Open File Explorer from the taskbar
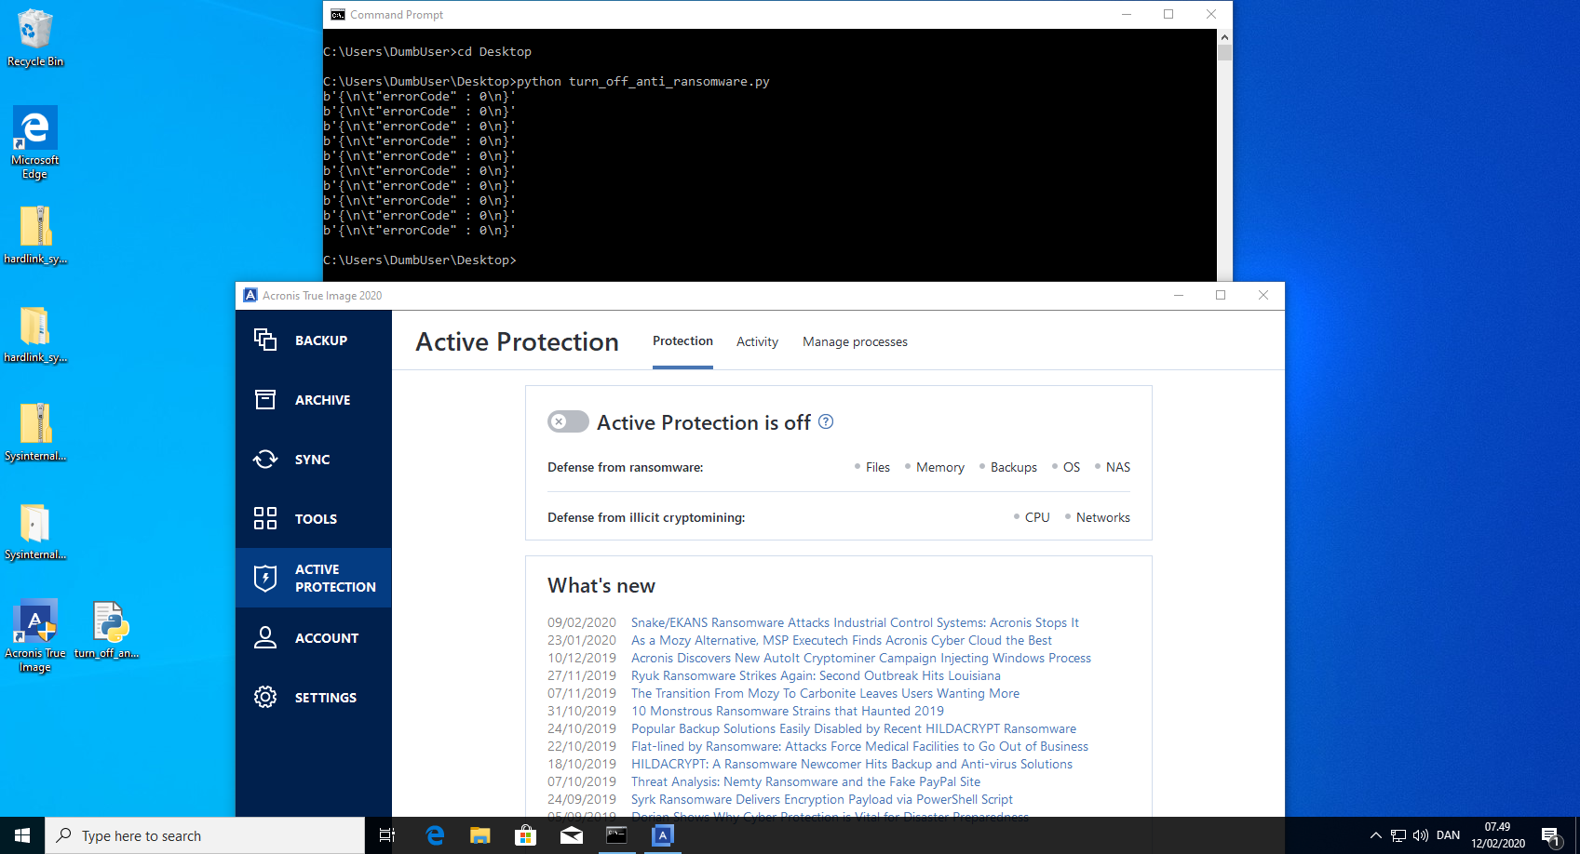The height and width of the screenshot is (854, 1580). 480,835
